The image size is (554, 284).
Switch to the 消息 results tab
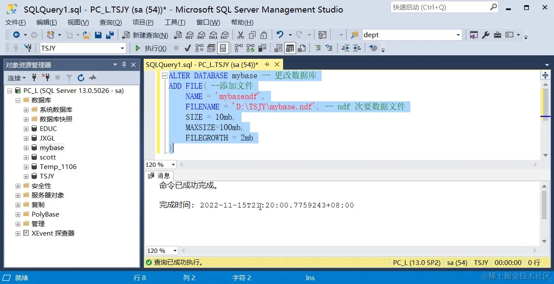click(160, 176)
